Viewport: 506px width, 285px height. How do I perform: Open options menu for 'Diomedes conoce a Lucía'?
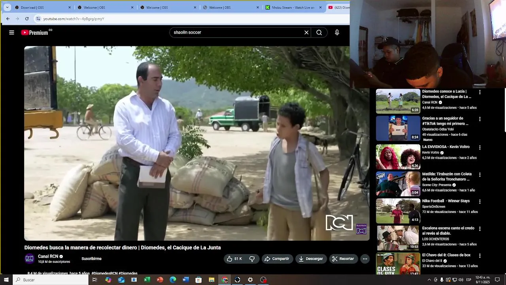click(480, 92)
